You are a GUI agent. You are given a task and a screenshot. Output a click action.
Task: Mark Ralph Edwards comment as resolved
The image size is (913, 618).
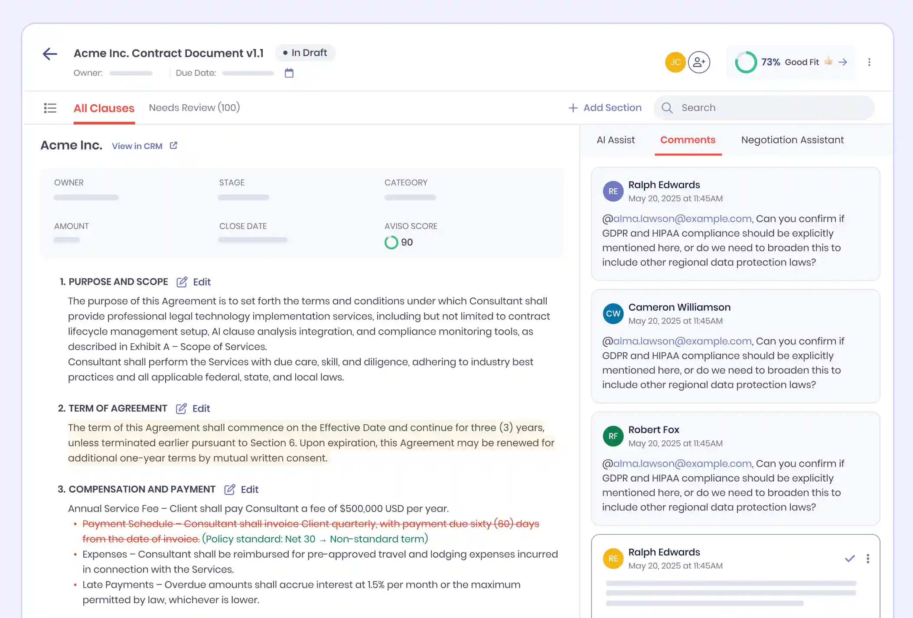click(x=850, y=559)
